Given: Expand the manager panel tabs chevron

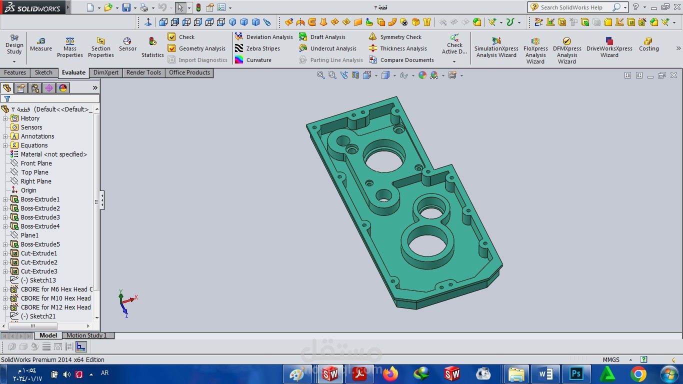Looking at the screenshot, I should [95, 88].
